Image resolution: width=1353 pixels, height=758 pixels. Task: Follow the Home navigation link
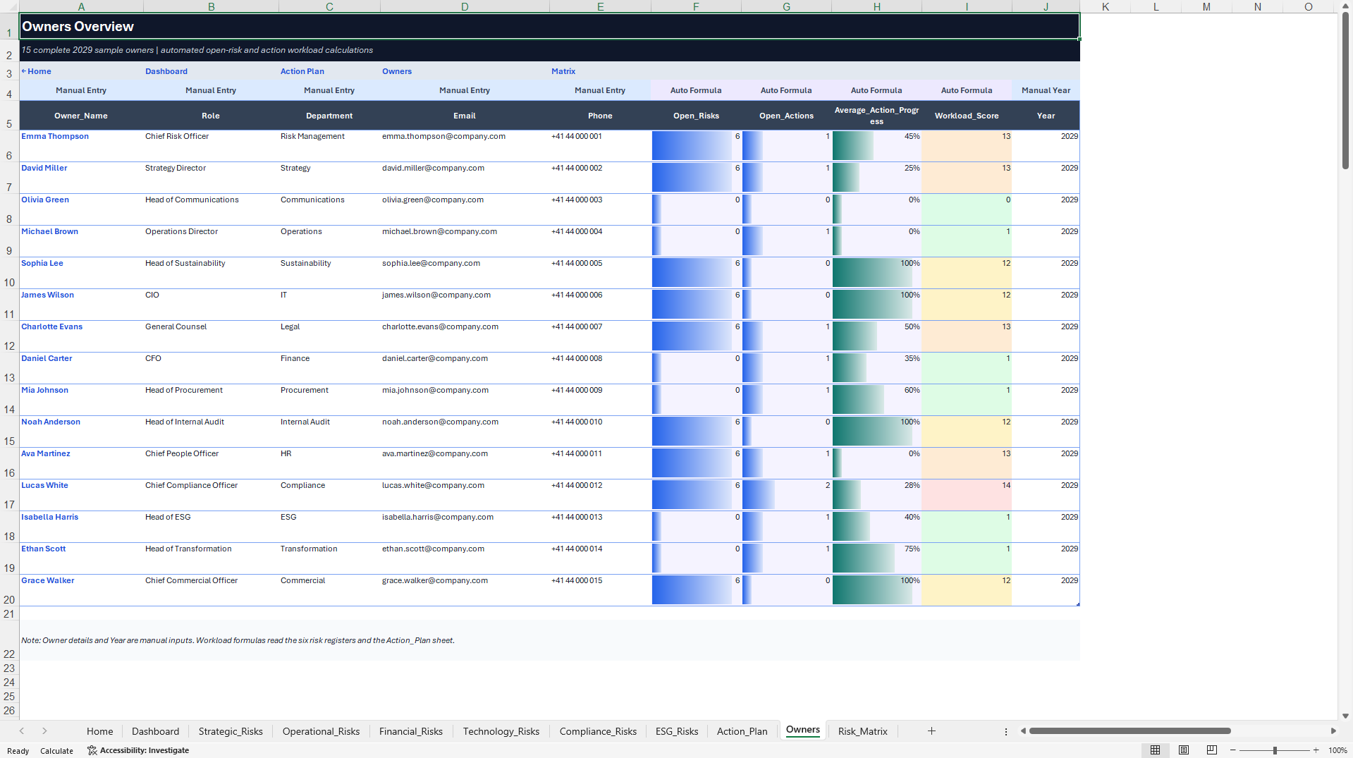(36, 71)
